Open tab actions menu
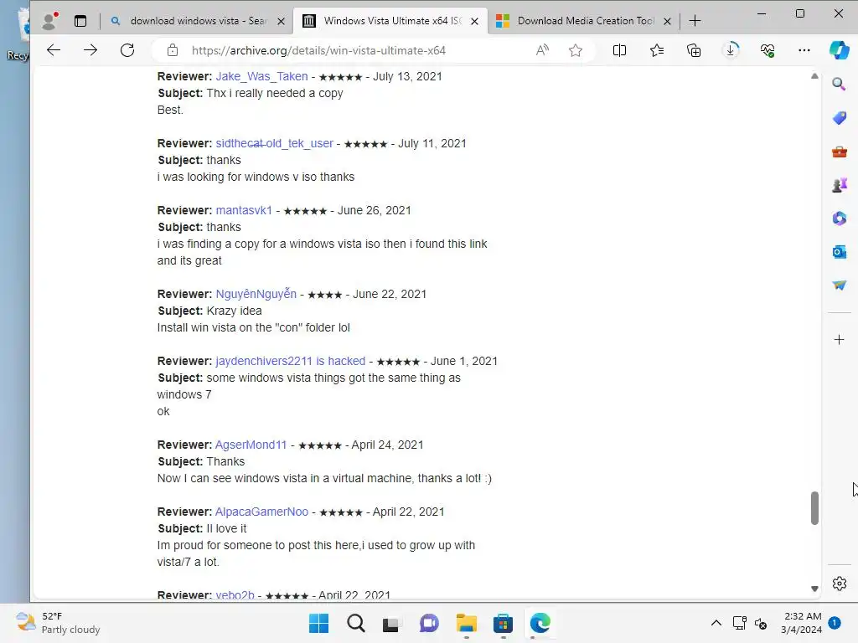The height and width of the screenshot is (643, 858). click(80, 21)
